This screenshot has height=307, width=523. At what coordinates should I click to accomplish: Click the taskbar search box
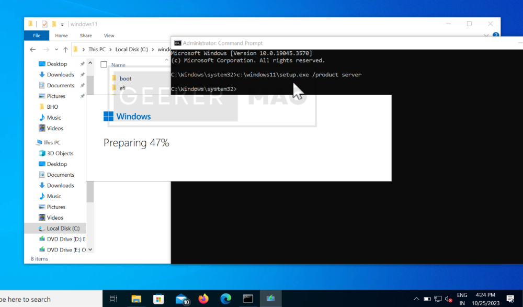click(x=51, y=299)
